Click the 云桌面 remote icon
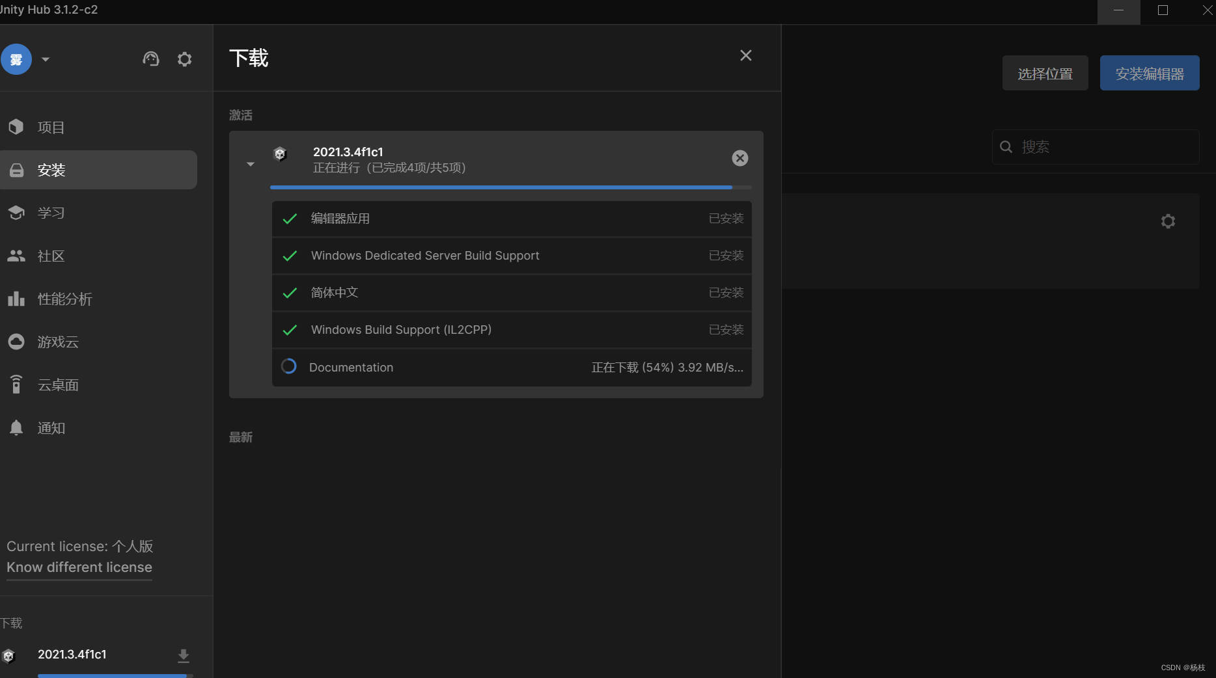1216x678 pixels. tap(16, 384)
